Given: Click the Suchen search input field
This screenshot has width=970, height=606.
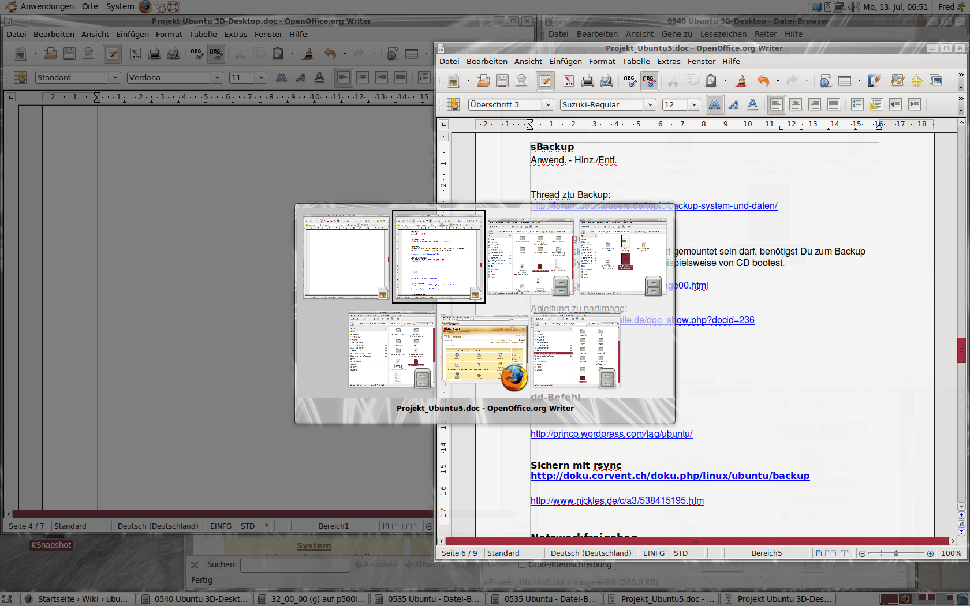Looking at the screenshot, I should [294, 565].
